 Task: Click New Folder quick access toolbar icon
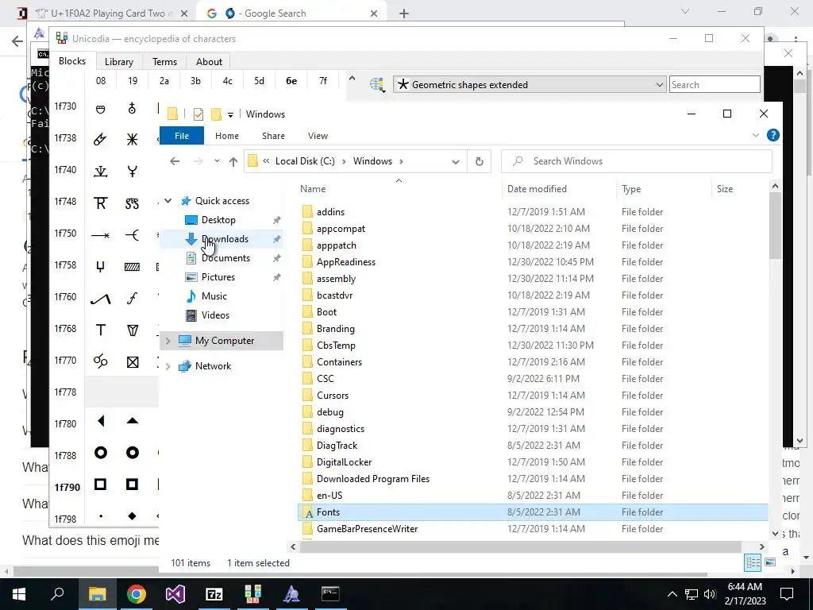(x=216, y=114)
